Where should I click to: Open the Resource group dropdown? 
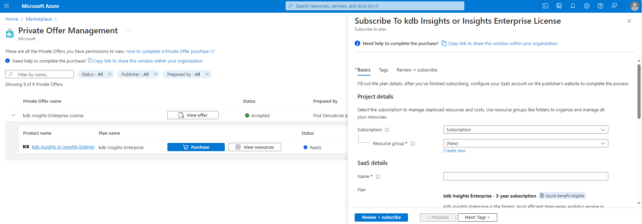[x=525, y=143]
